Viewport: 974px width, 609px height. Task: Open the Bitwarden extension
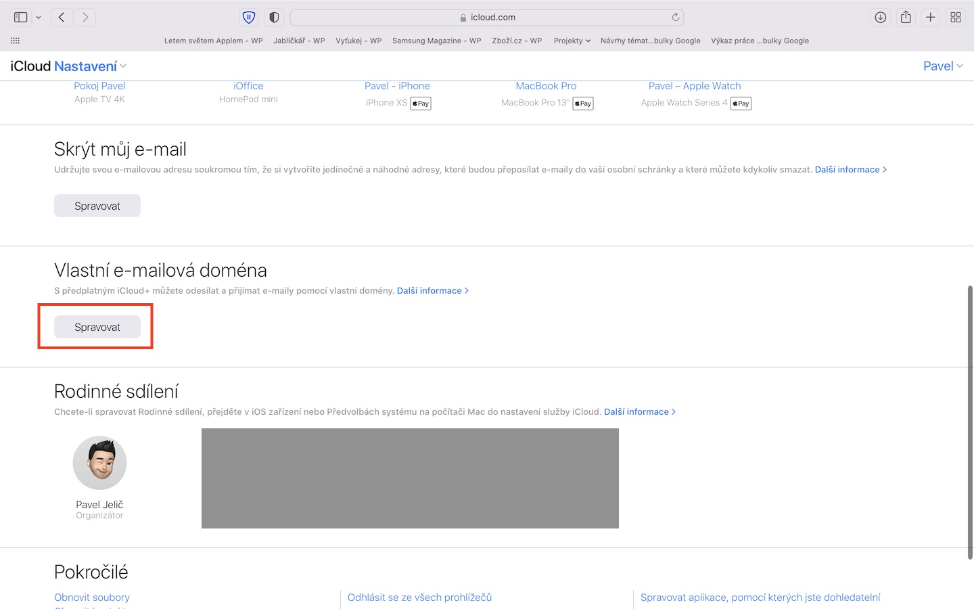pyautogui.click(x=249, y=18)
